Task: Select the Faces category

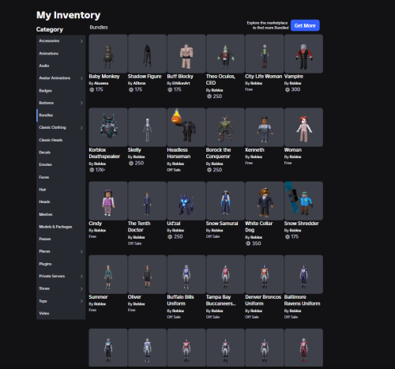Action: click(61, 177)
